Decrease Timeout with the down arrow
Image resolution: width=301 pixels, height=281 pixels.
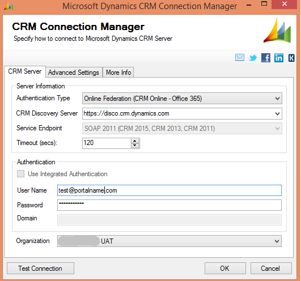coord(135,146)
